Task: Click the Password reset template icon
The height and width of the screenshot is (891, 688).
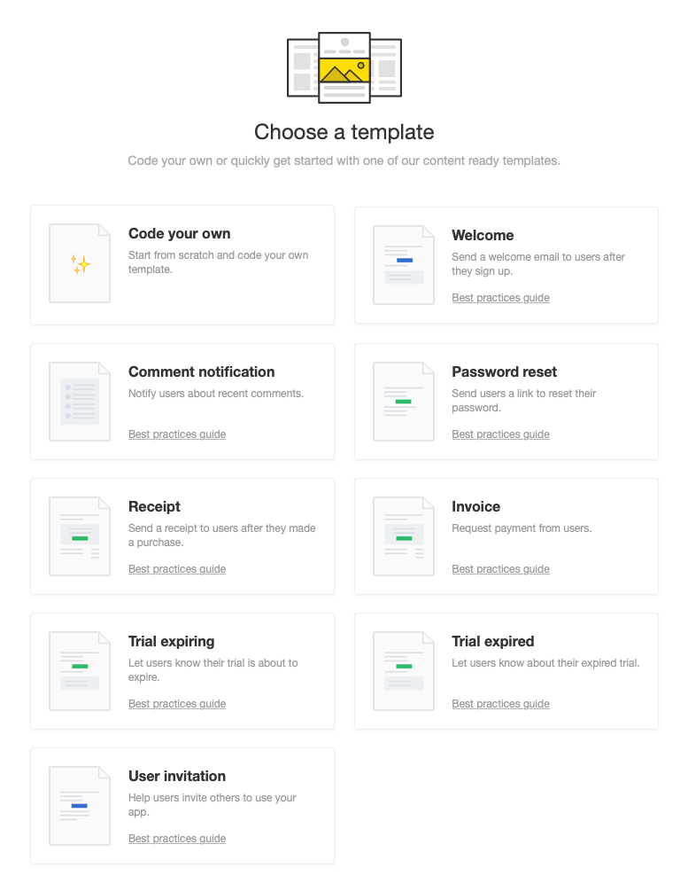Action: [403, 401]
